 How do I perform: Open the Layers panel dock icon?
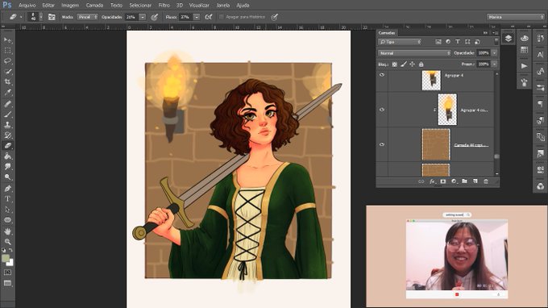(509, 38)
